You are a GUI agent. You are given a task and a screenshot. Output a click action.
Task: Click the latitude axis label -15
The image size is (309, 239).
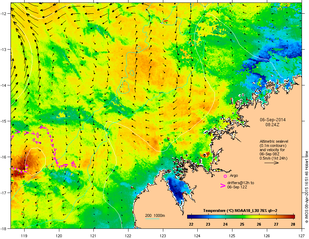pos(4,121)
